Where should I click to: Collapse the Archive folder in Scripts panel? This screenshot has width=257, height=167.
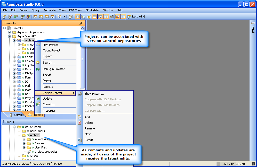coord(19,135)
